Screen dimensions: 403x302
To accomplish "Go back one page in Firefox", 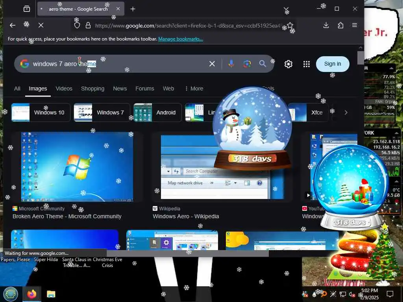I will pyautogui.click(x=12, y=25).
